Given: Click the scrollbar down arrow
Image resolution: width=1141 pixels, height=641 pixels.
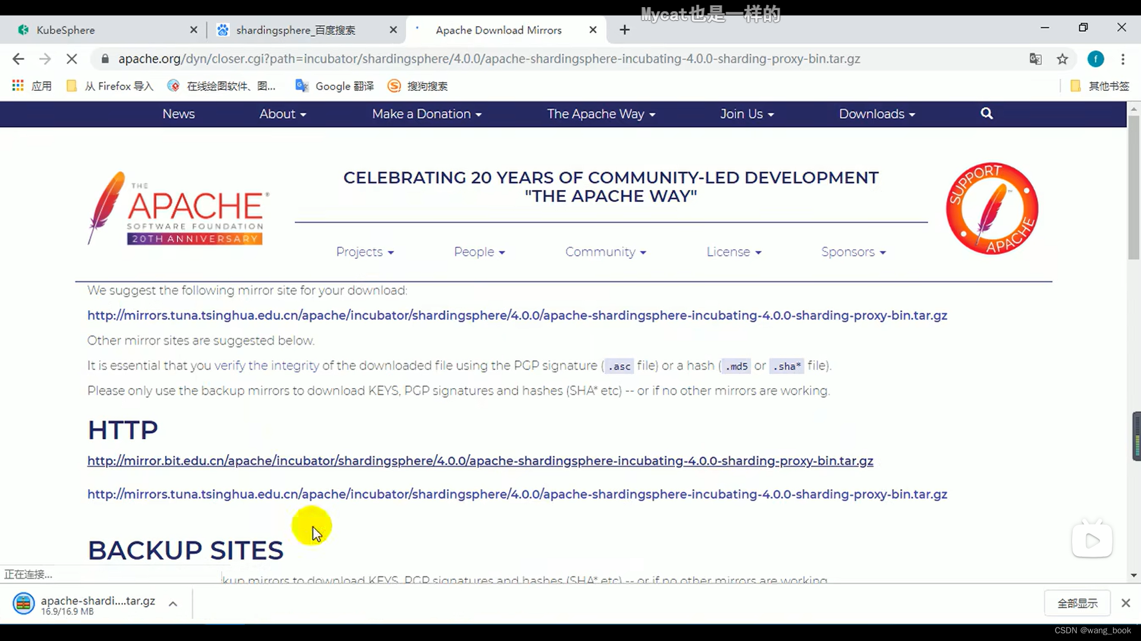Looking at the screenshot, I should 1134,575.
